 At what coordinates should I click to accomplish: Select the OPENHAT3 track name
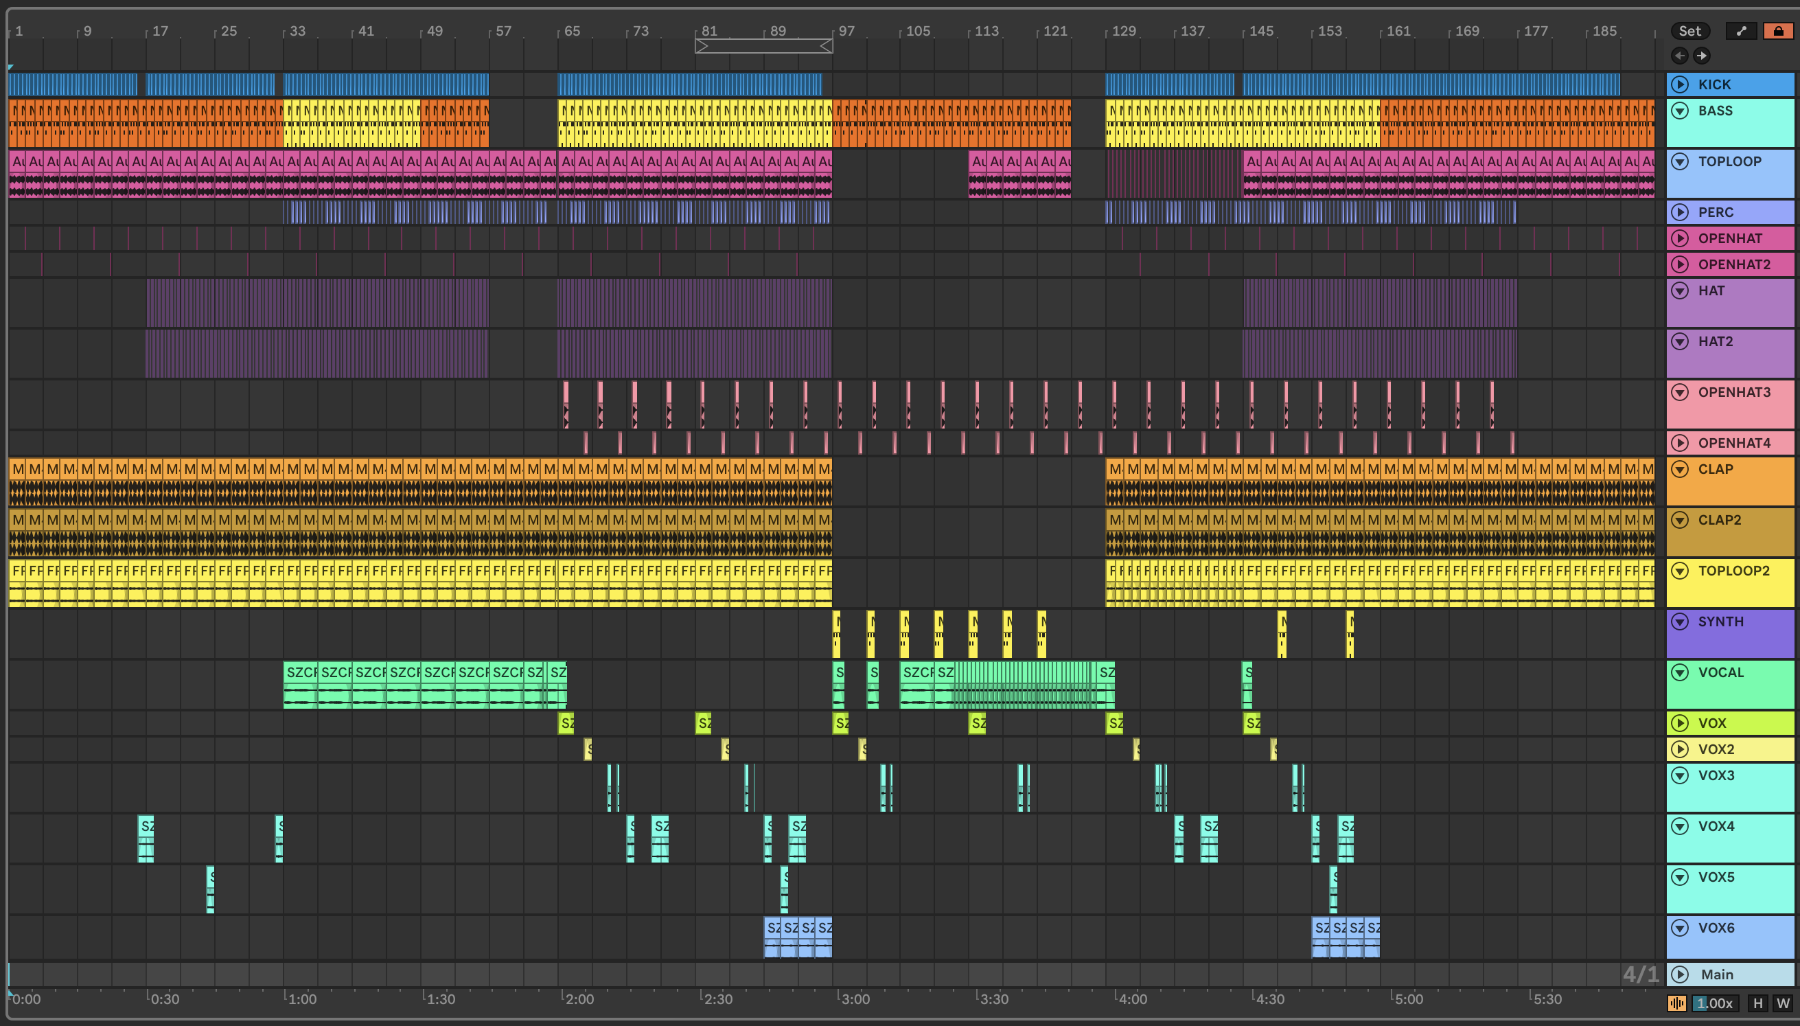(1734, 392)
